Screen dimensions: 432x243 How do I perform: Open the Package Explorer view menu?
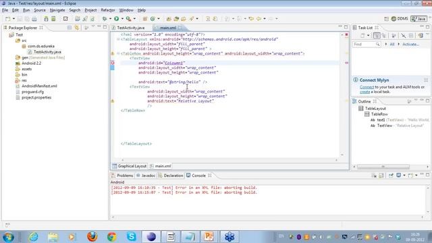(93, 27)
